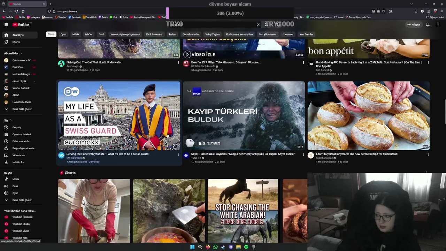Open Daha sonra izle list

21,141
